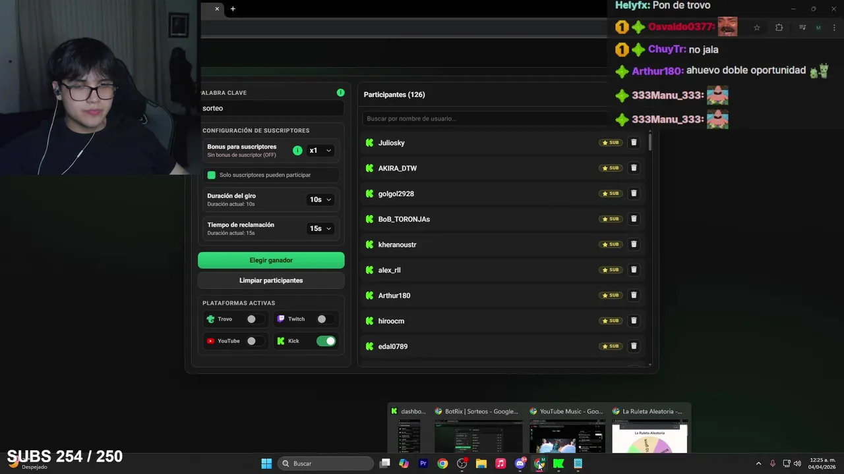Screen dimensions: 844x474
Task: Open the Chrome profile avatar M
Action: coord(818,28)
